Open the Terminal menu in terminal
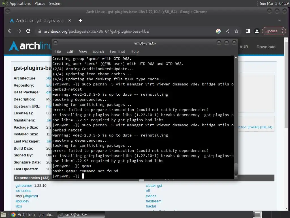This screenshot has height=218, width=290. coord(117,52)
